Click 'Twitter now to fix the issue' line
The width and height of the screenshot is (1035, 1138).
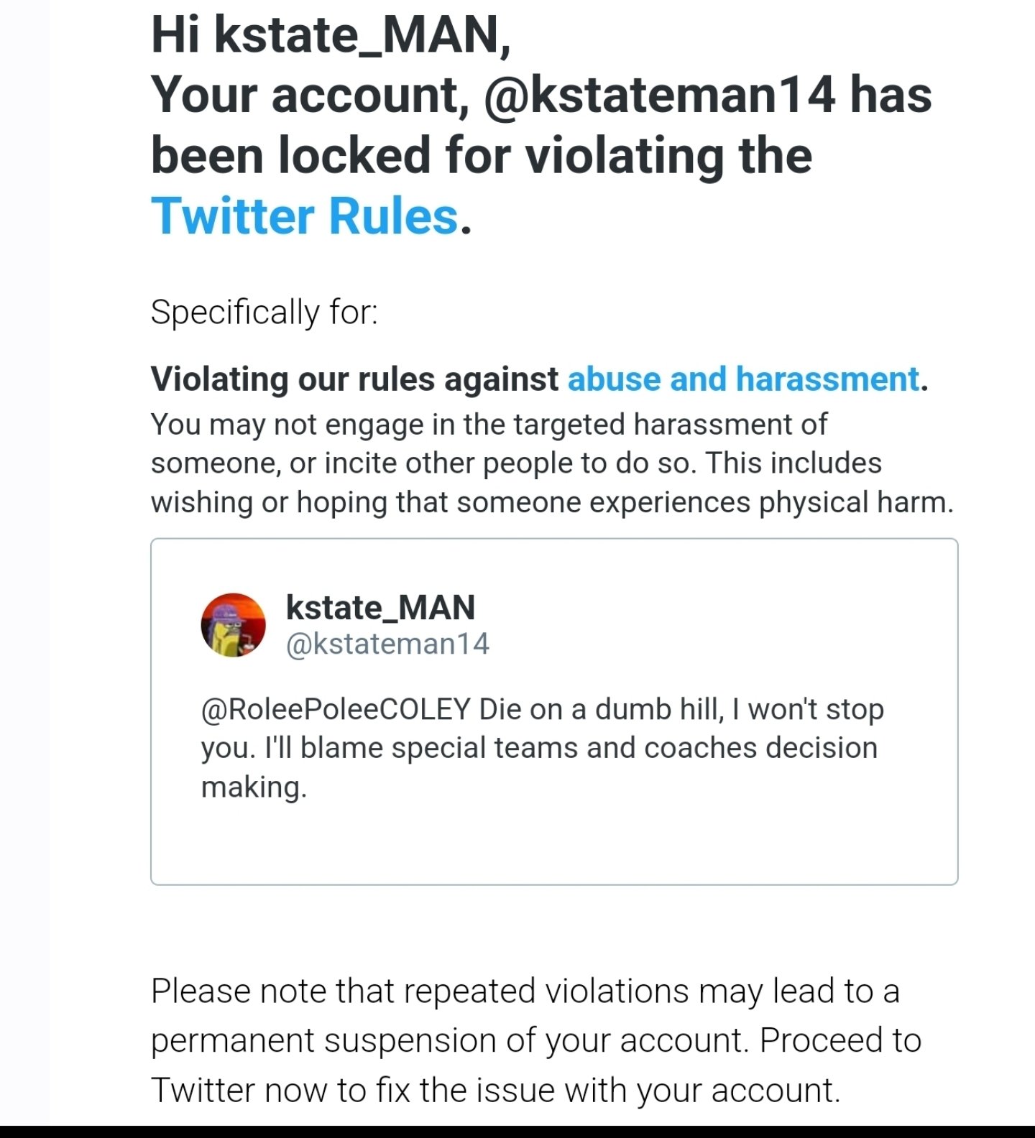[495, 1090]
